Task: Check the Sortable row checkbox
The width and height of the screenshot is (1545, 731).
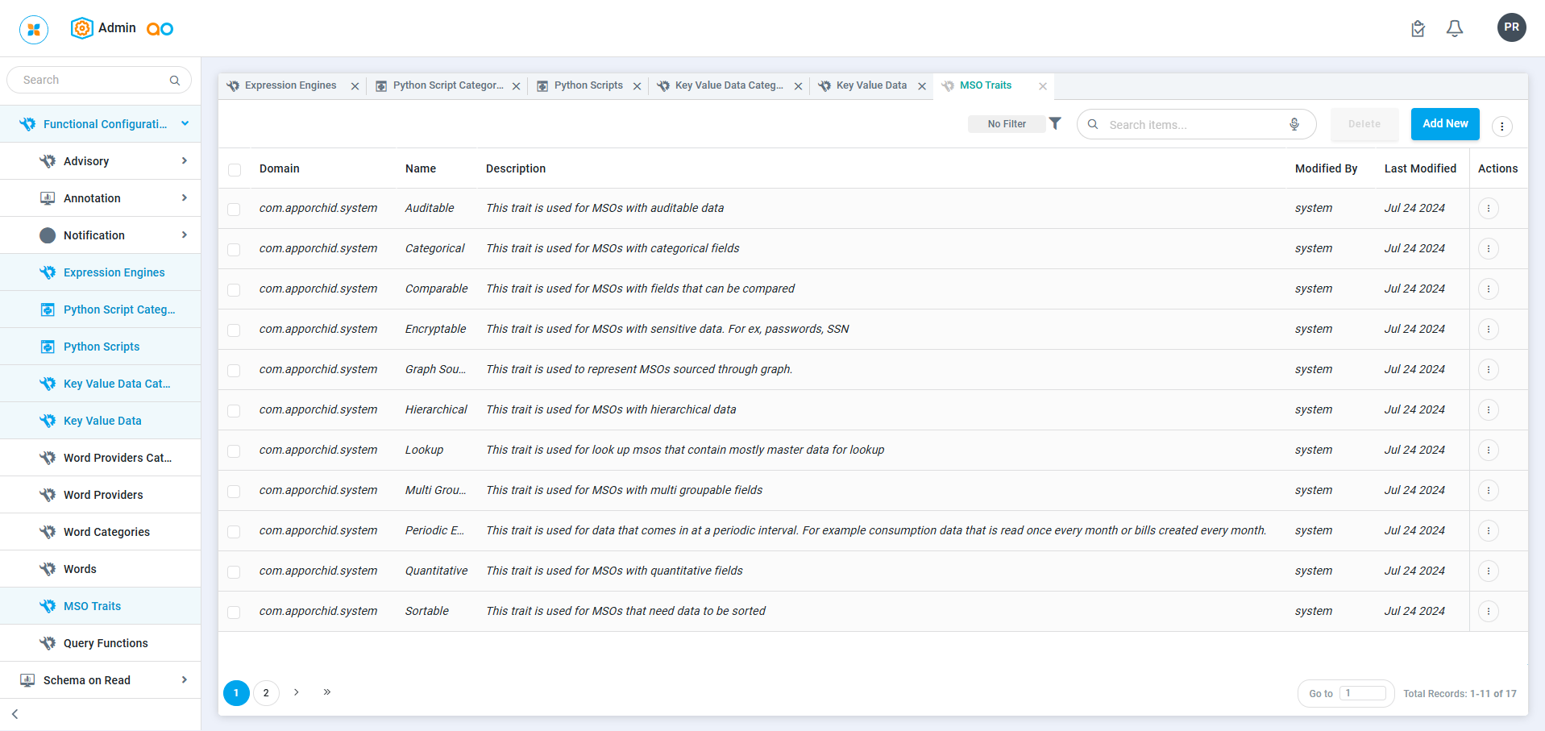Action: pyautogui.click(x=234, y=612)
